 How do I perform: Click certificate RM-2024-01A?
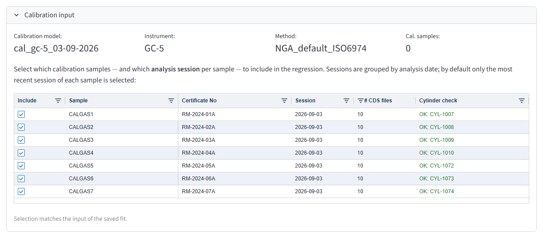(198, 114)
